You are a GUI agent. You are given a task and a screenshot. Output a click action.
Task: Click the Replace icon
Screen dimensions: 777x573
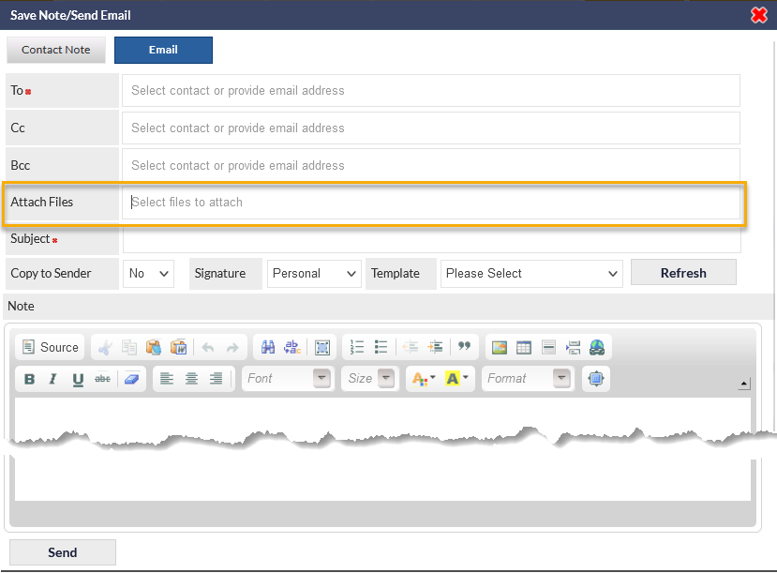pyautogui.click(x=292, y=348)
